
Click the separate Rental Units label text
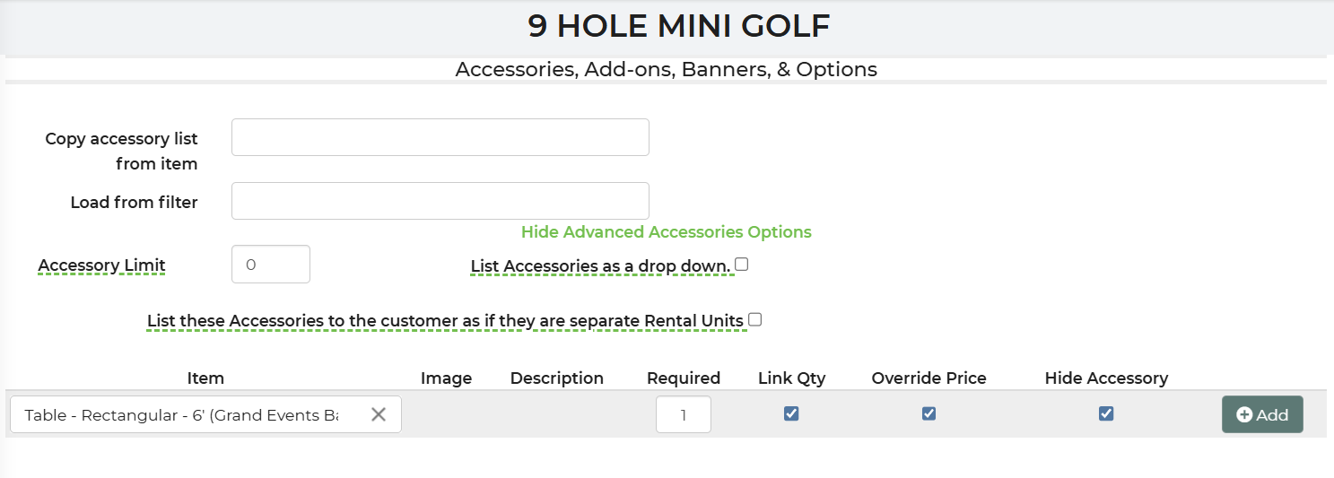(x=446, y=321)
